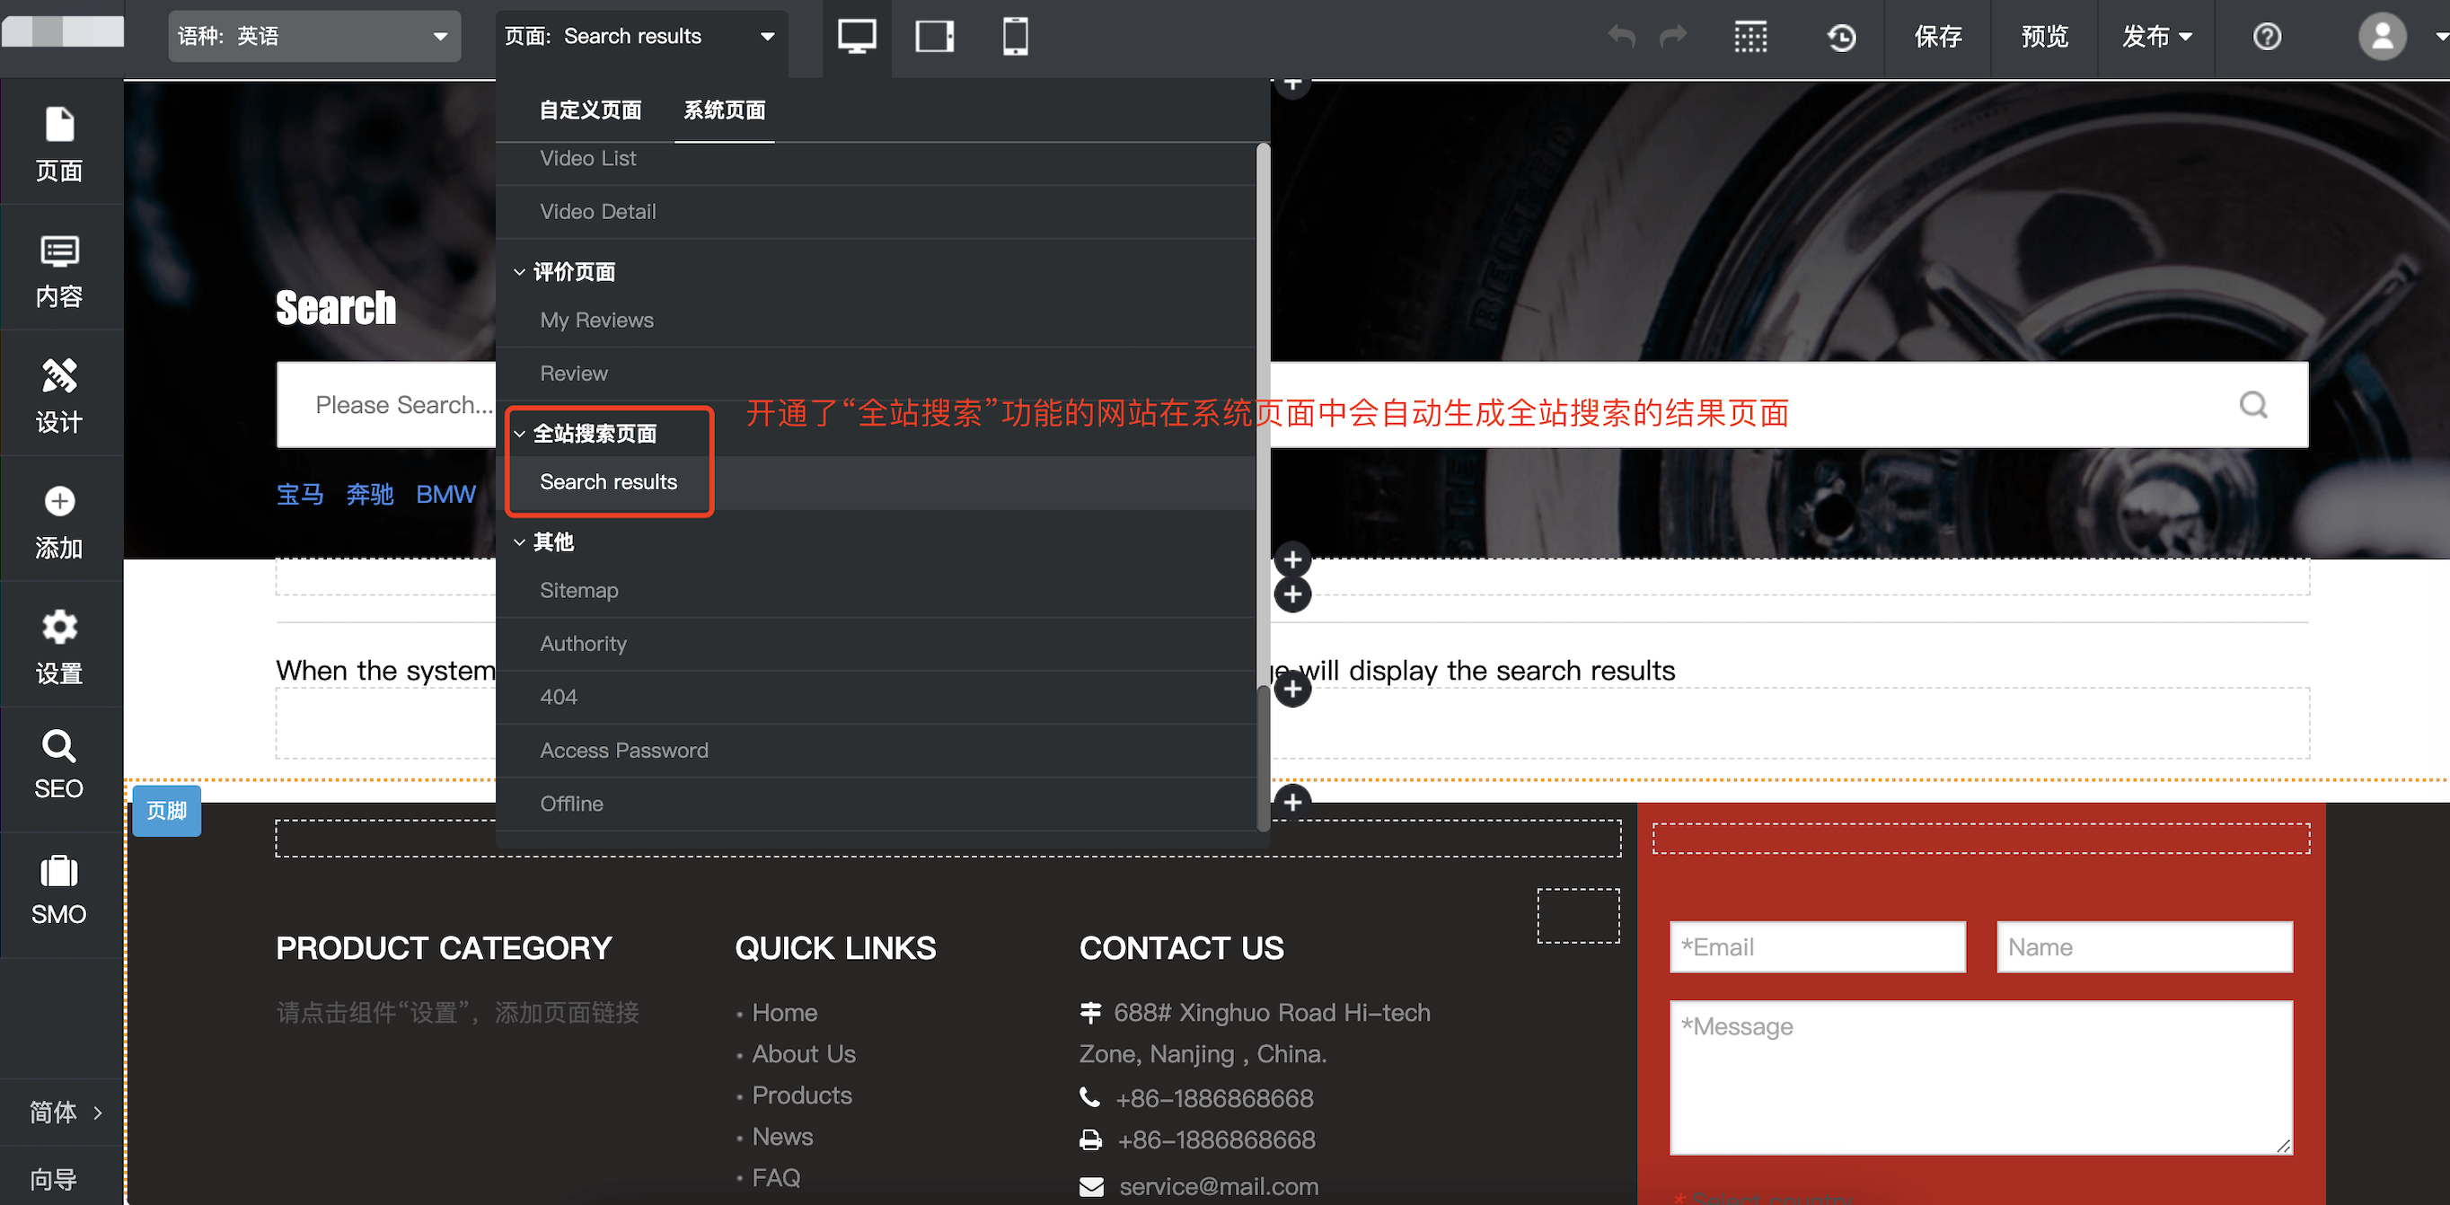
Task: Switch to mobile phone preview mode
Action: pos(1015,36)
